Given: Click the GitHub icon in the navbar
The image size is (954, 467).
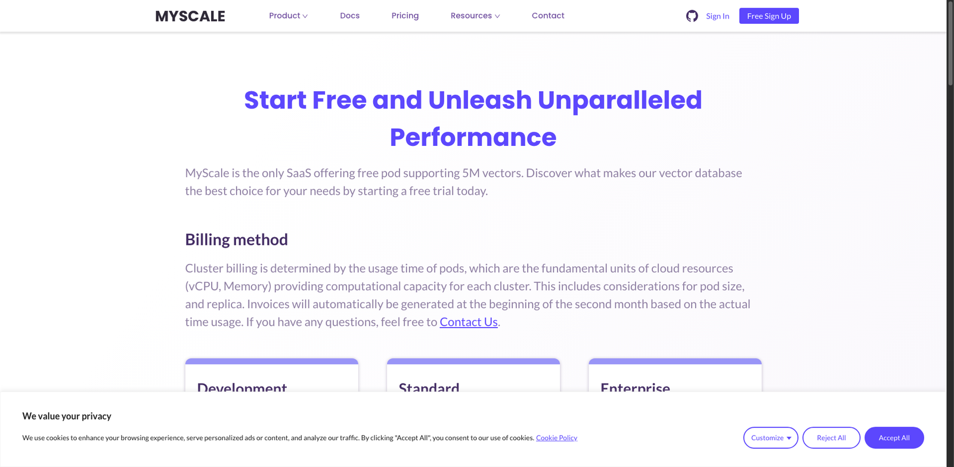Looking at the screenshot, I should [x=692, y=16].
